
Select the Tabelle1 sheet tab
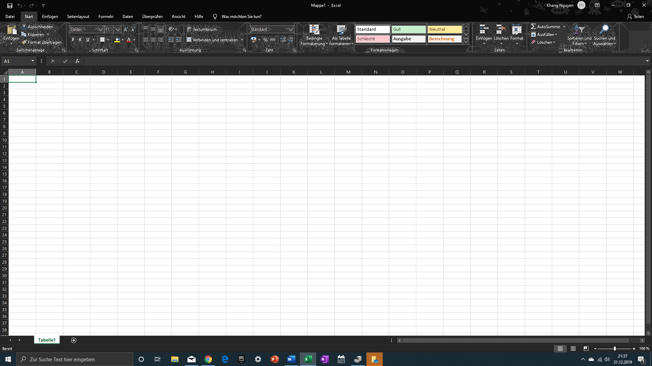pyautogui.click(x=47, y=340)
